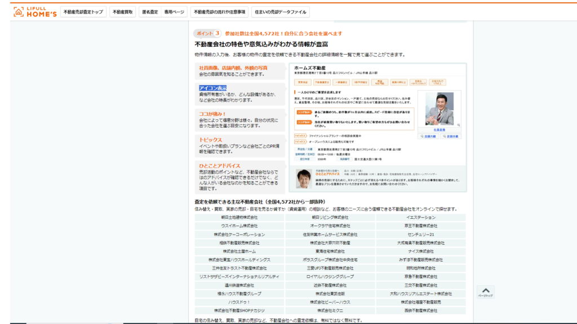Screen dimensions: 577x324
Task: Click the first orange ココが強み badge
Action: (304, 113)
